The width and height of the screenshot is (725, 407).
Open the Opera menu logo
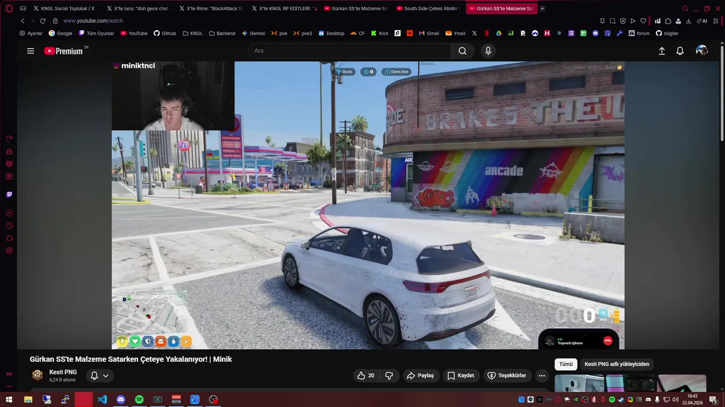tap(9, 8)
